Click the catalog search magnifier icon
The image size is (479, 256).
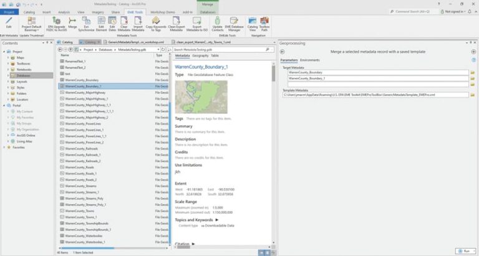[x=268, y=49]
